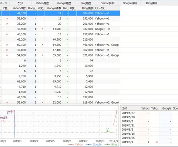This screenshot has width=178, height=147.
Task: Select the Bing件数 cell 7,450
Action: pyautogui.click(x=85, y=82)
